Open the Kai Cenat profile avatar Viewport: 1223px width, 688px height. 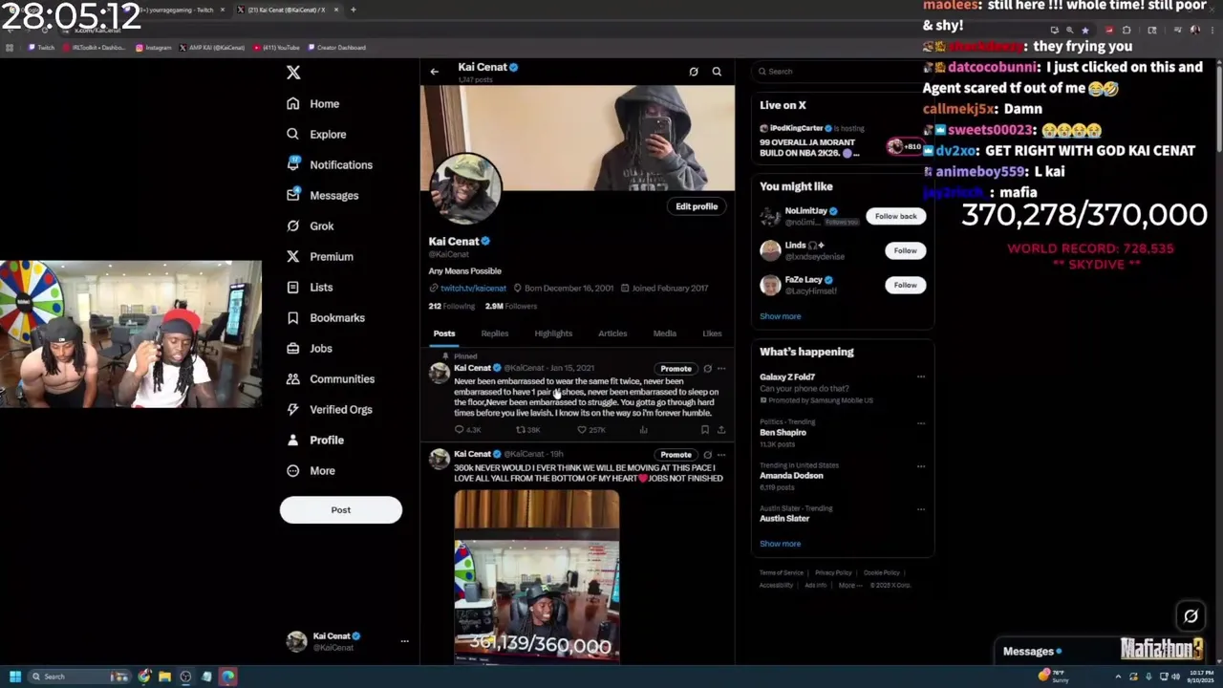[466, 189]
